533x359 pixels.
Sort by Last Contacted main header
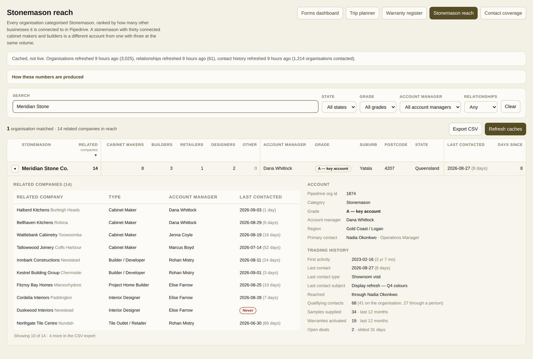(x=466, y=144)
